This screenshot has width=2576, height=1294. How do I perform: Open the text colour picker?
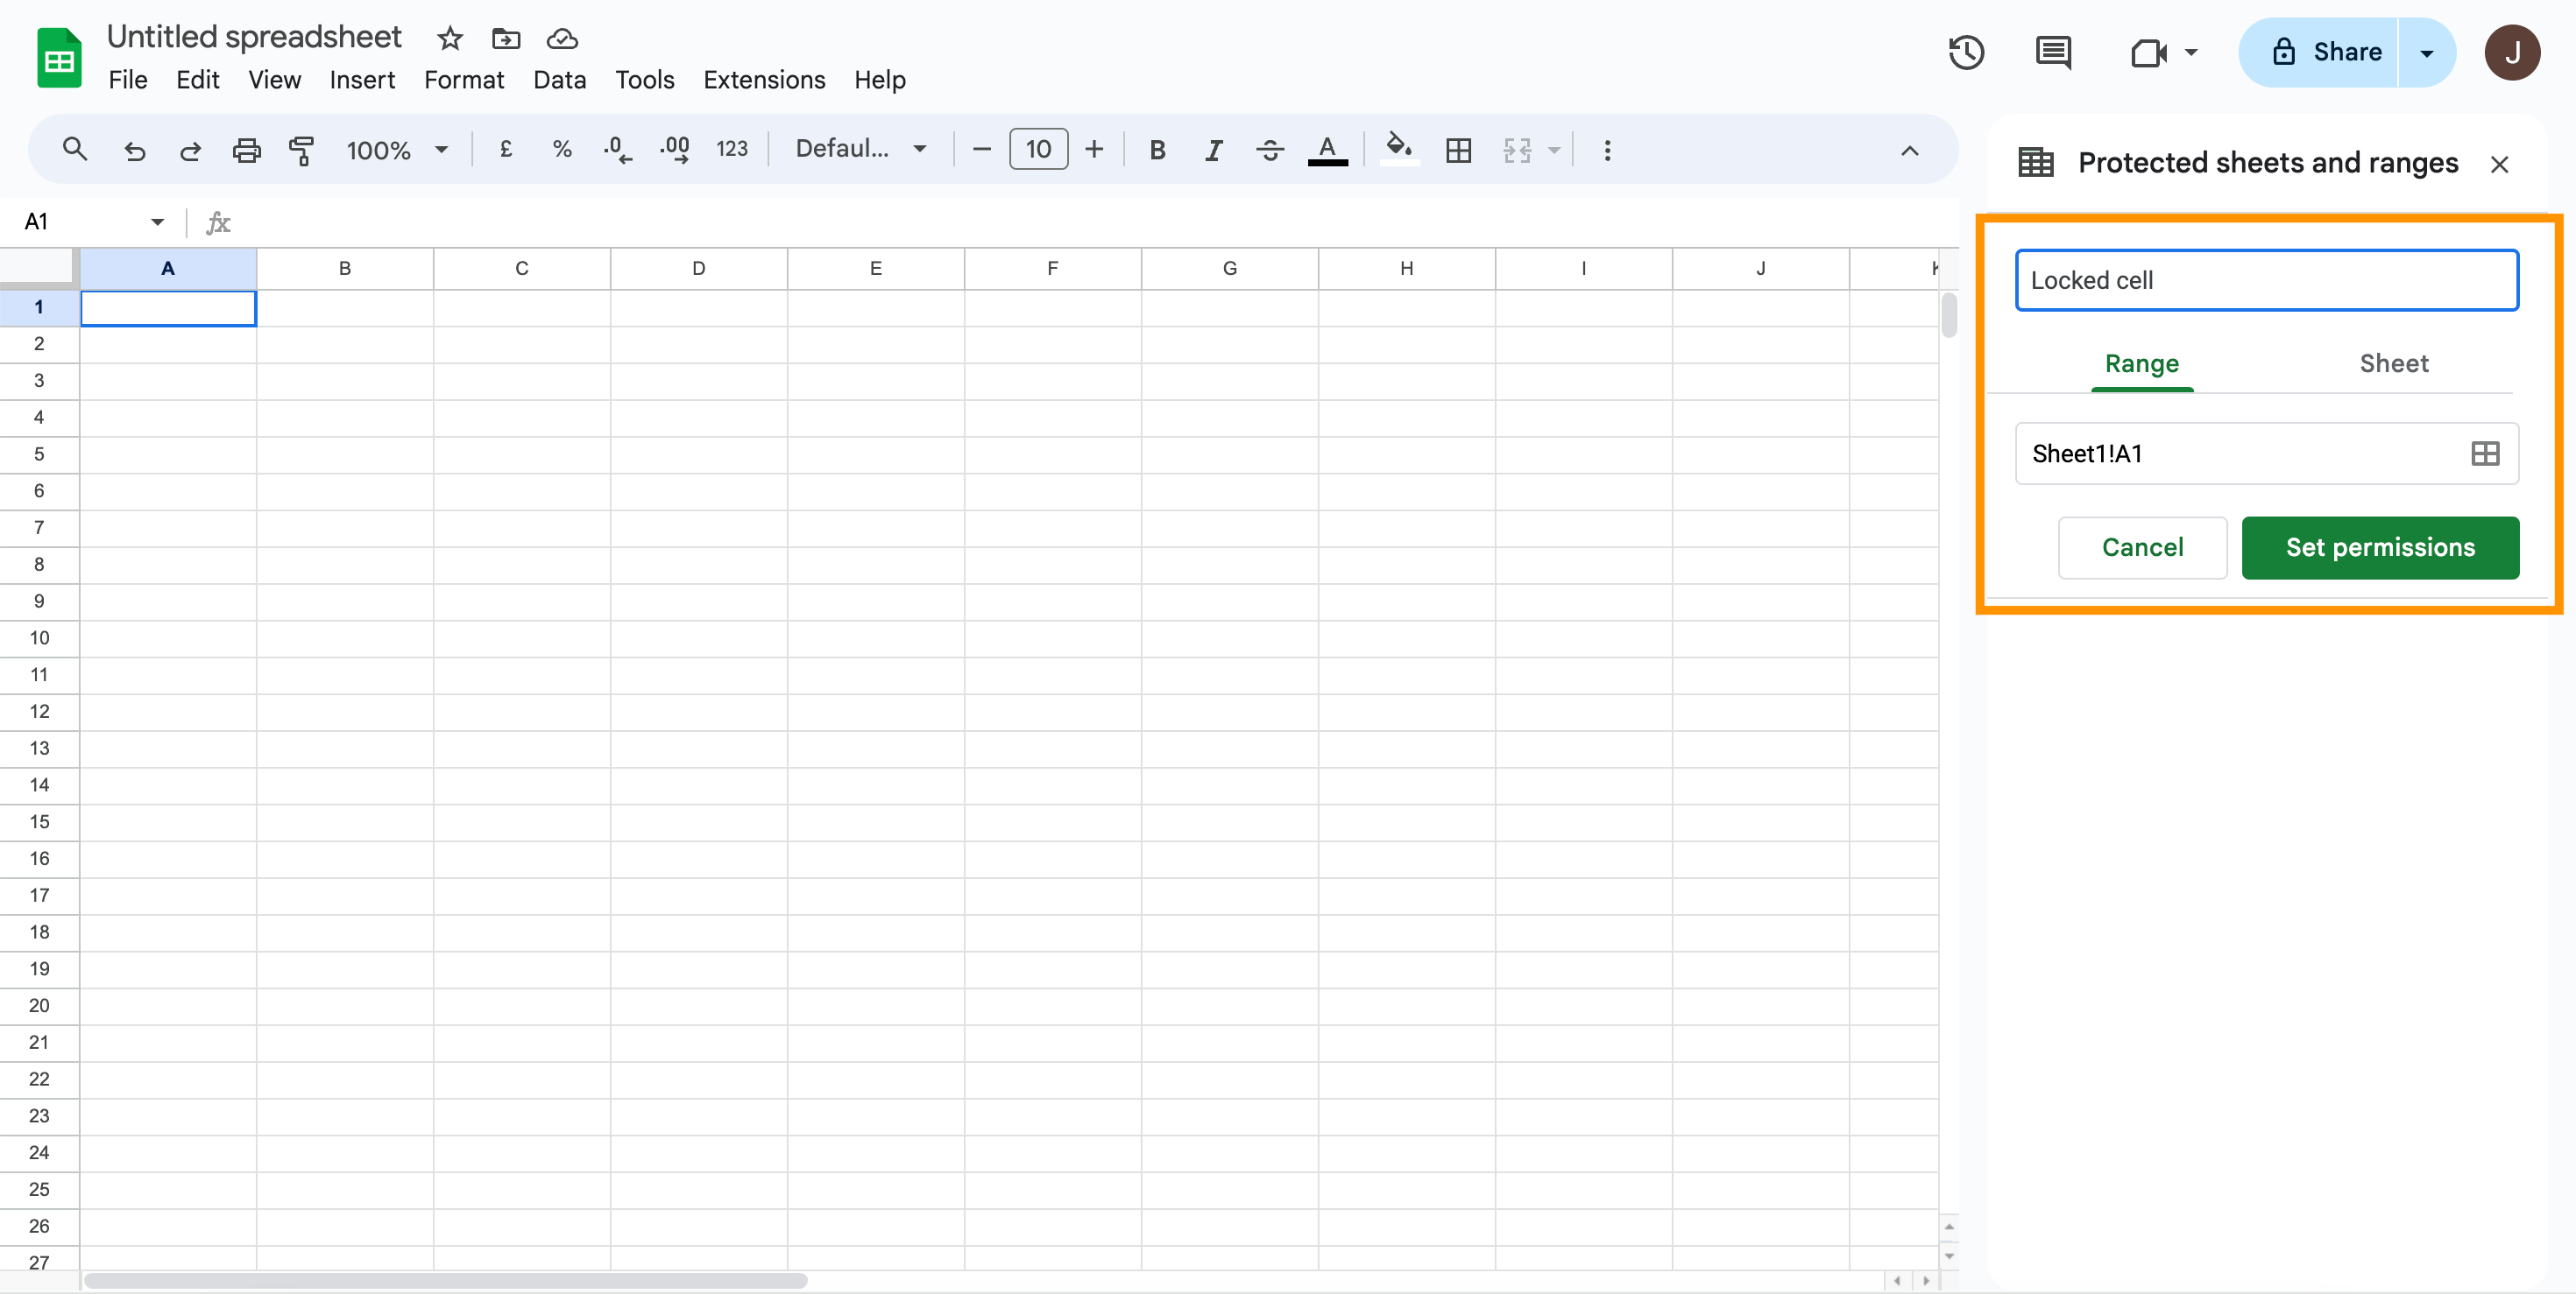(1327, 150)
